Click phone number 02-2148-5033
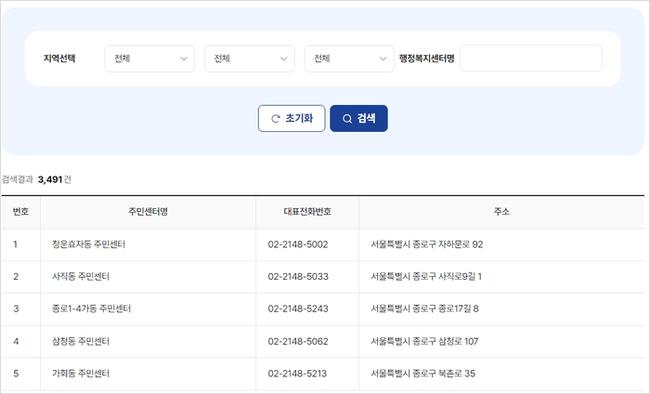The width and height of the screenshot is (650, 394). tap(298, 277)
